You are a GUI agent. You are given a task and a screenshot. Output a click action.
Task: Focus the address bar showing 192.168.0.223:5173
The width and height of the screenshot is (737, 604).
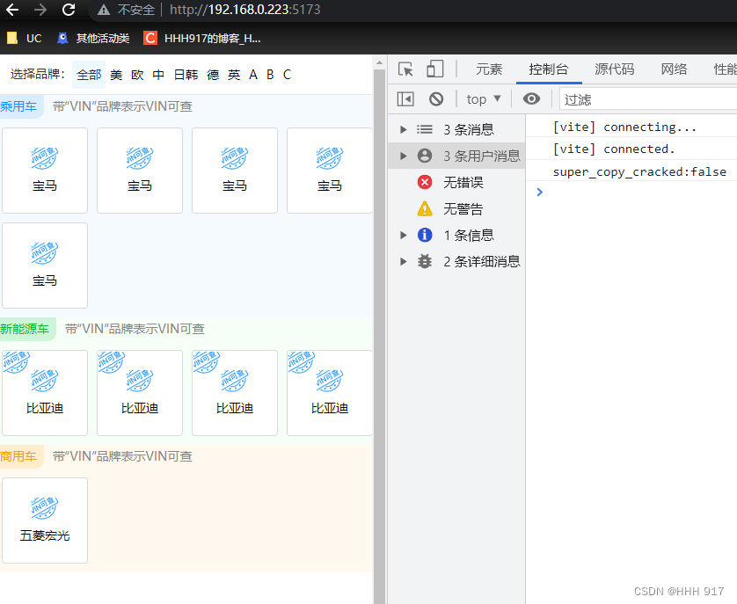(244, 10)
